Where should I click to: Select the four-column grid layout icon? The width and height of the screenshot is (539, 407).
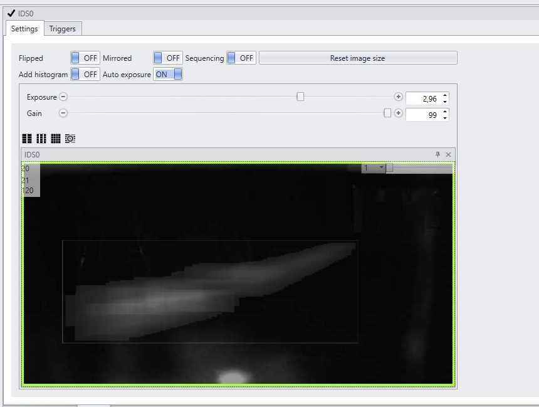pos(56,139)
